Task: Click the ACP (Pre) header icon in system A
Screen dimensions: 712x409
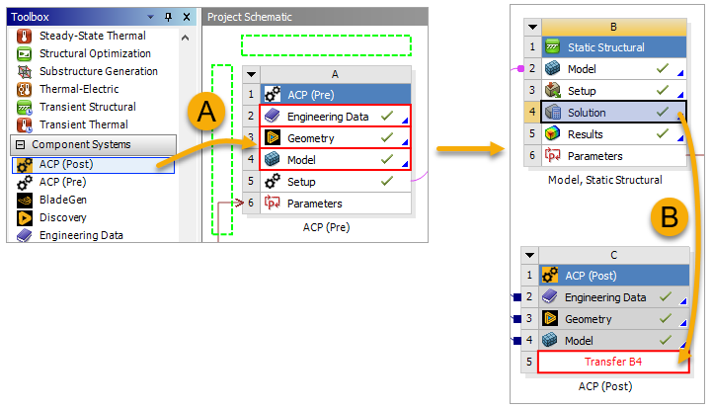Action: [272, 94]
